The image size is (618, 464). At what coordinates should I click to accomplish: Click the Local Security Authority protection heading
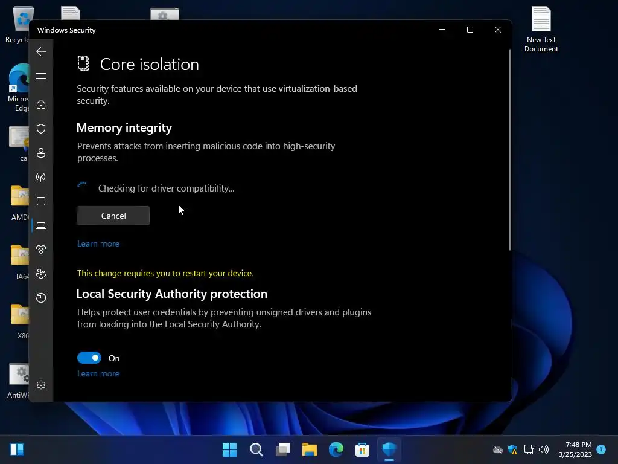172,294
